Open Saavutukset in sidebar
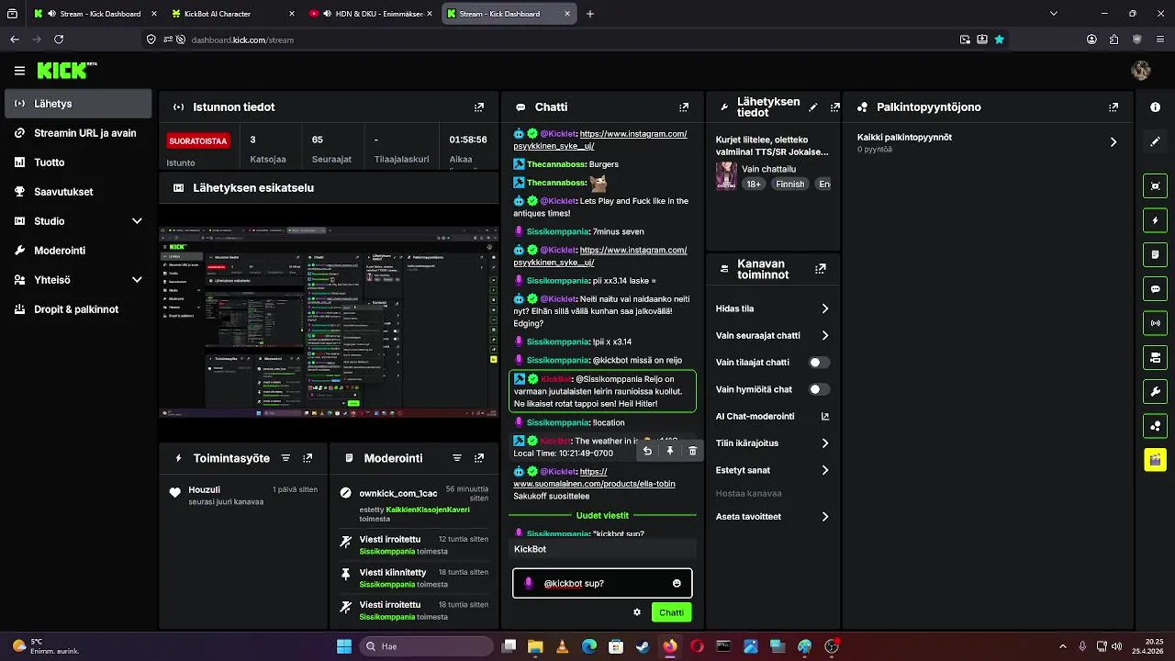This screenshot has height=661, width=1175. (78, 192)
